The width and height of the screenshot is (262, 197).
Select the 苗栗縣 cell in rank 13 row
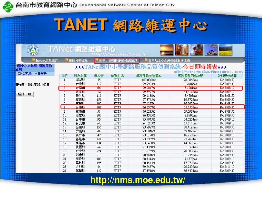[x=80, y=127]
